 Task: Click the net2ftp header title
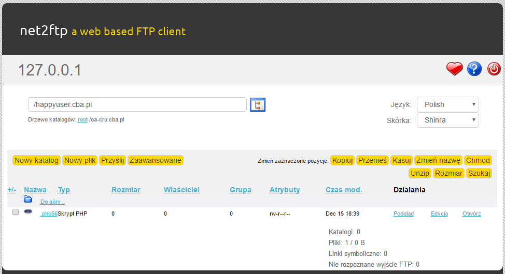[44, 31]
